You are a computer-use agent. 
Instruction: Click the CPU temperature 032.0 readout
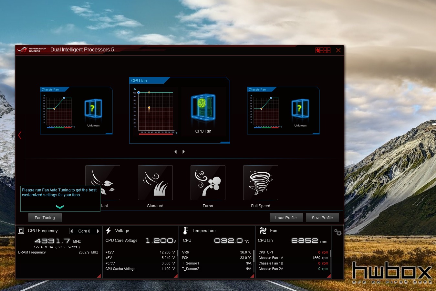pos(232,241)
